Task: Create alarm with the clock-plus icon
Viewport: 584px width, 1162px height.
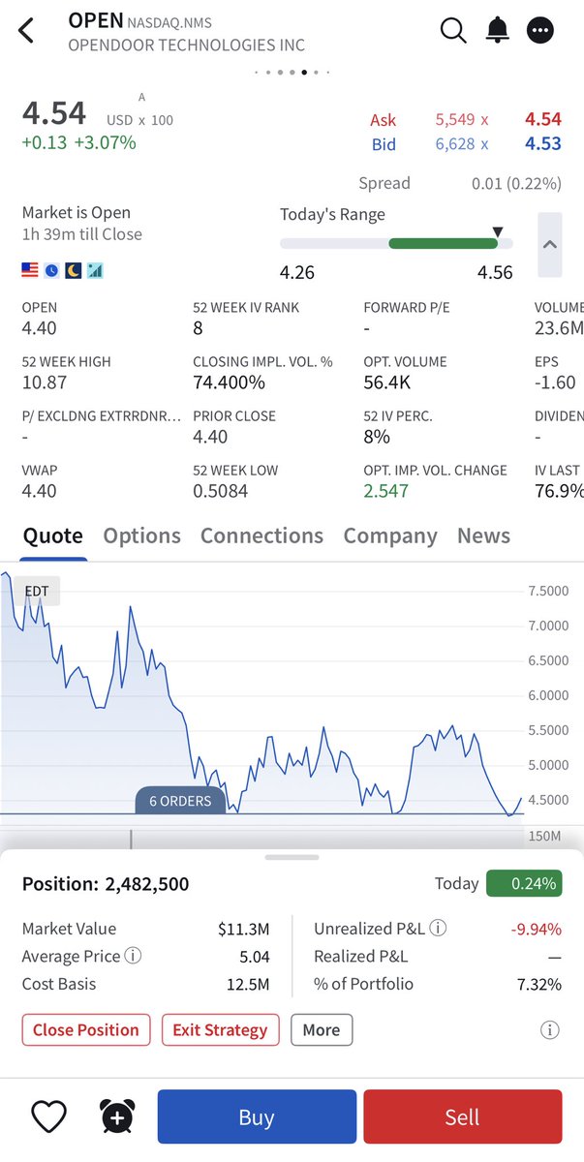Action: point(116,1116)
